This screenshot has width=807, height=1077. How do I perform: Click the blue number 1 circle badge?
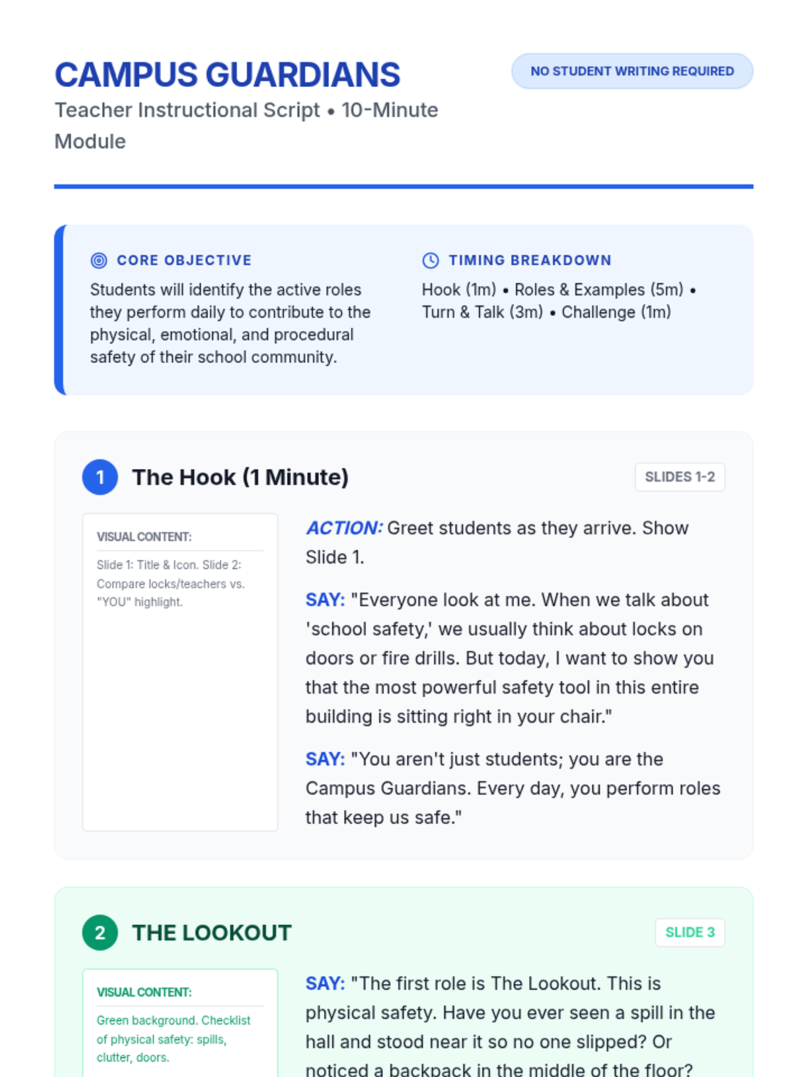click(100, 477)
